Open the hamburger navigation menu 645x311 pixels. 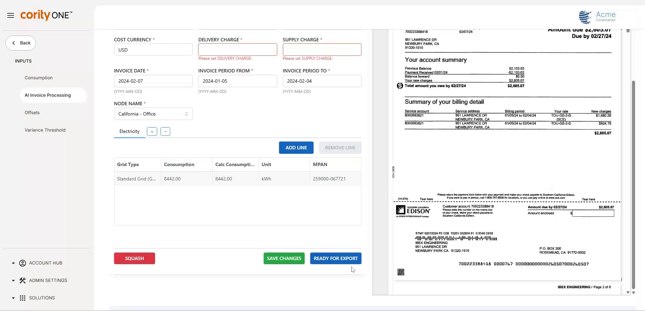[11, 15]
